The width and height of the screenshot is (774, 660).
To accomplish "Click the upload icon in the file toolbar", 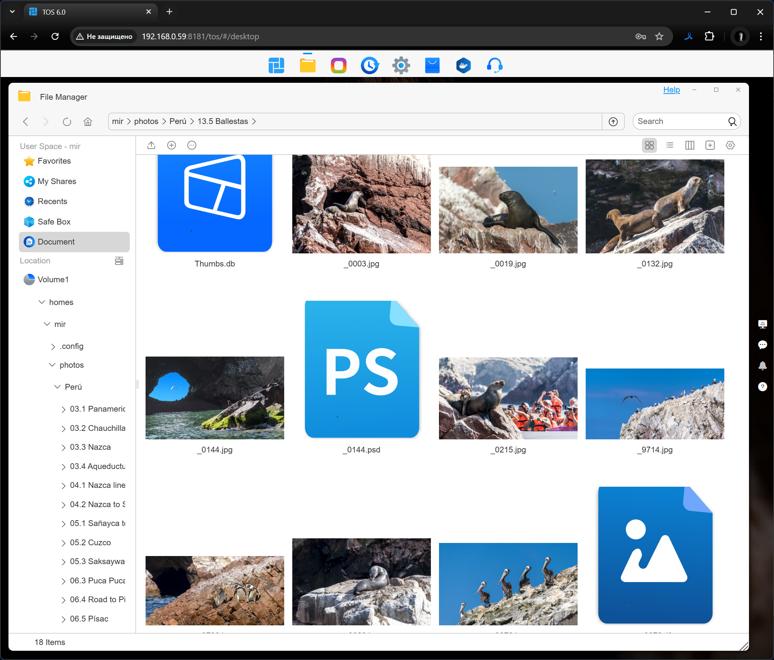I will (x=151, y=145).
